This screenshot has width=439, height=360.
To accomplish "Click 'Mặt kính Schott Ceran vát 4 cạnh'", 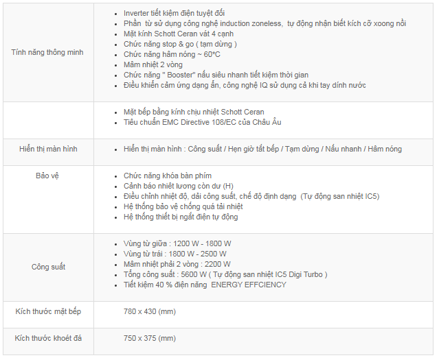I will pyautogui.click(x=179, y=34).
